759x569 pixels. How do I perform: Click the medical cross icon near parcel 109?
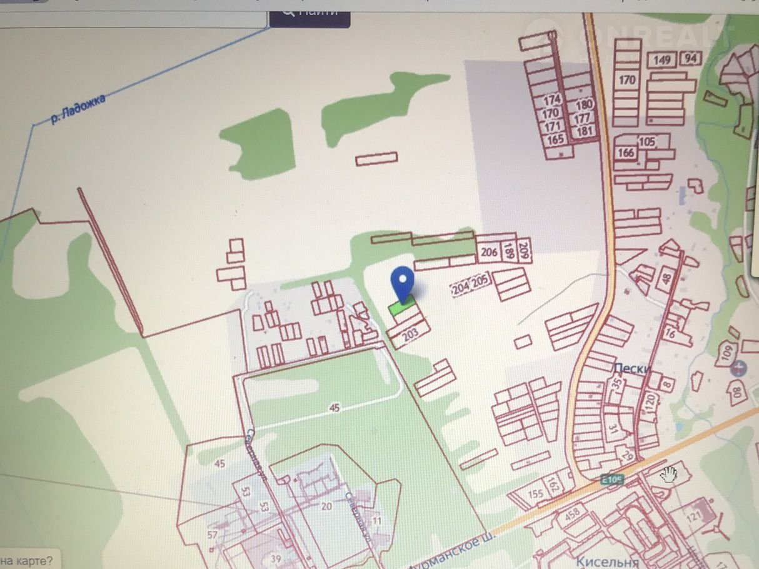pyautogui.click(x=739, y=368)
